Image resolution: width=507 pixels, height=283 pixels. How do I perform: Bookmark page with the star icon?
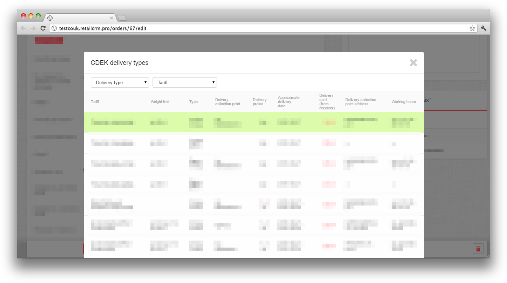(472, 28)
